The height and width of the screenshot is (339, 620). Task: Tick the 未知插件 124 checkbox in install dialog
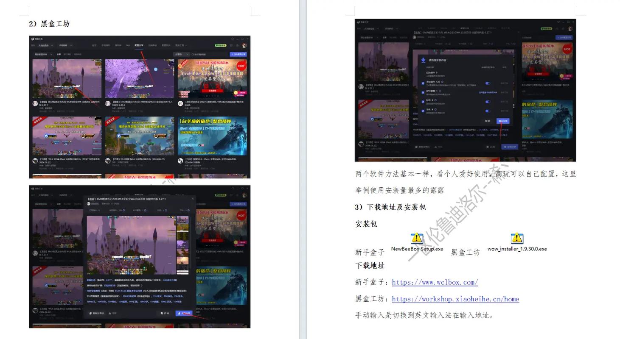[x=423, y=83]
